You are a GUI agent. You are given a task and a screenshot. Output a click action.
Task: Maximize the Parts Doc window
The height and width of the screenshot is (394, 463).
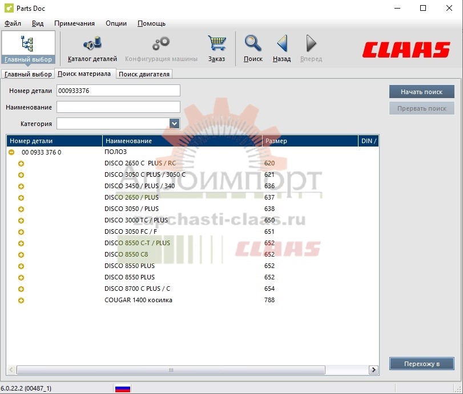point(423,8)
